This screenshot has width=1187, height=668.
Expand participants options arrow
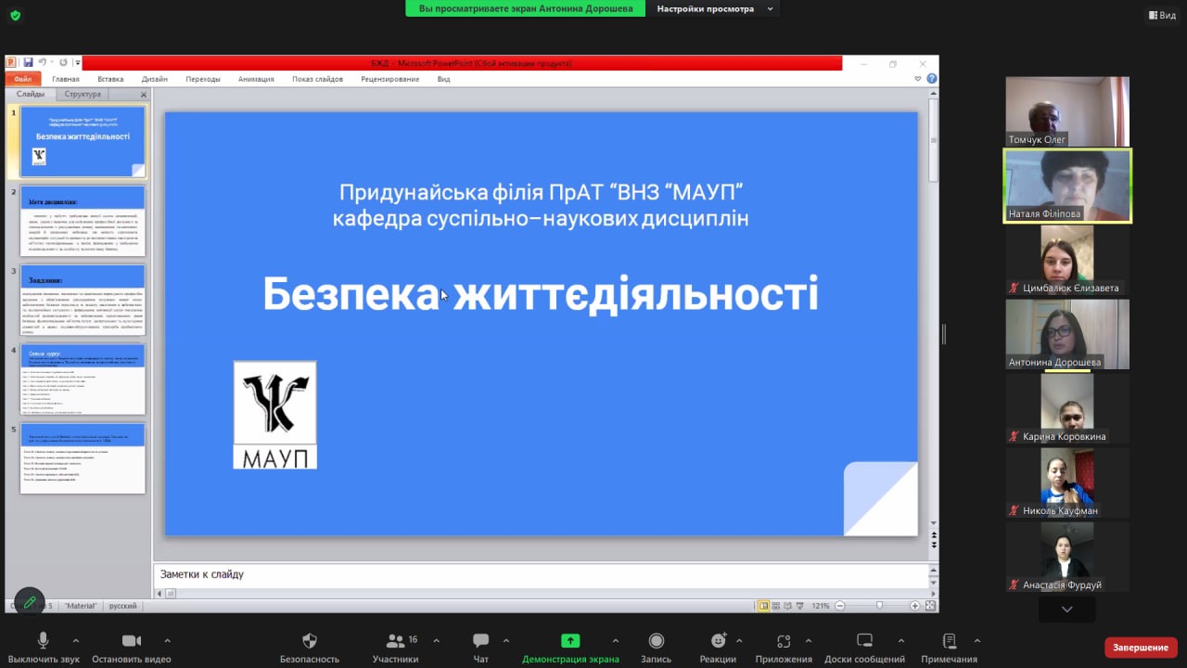pos(436,640)
